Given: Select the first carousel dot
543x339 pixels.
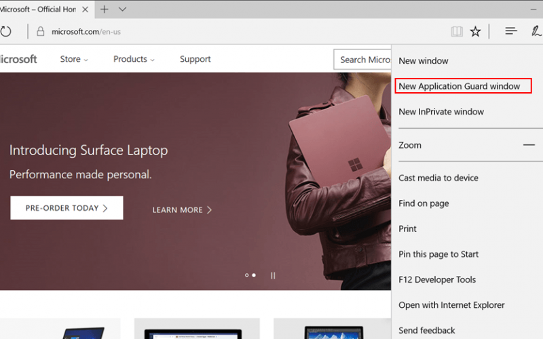Looking at the screenshot, I should point(246,275).
